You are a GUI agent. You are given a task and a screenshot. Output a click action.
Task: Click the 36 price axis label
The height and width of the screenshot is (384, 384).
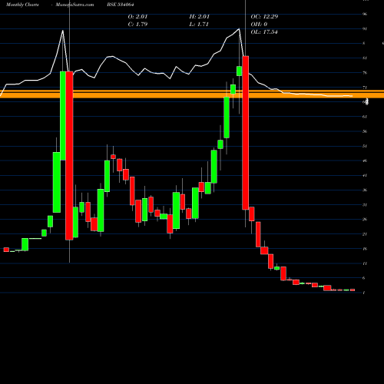[x=365, y=190]
